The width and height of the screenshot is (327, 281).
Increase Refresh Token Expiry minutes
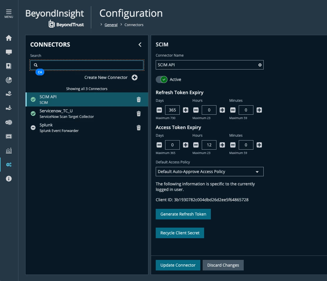point(259,110)
